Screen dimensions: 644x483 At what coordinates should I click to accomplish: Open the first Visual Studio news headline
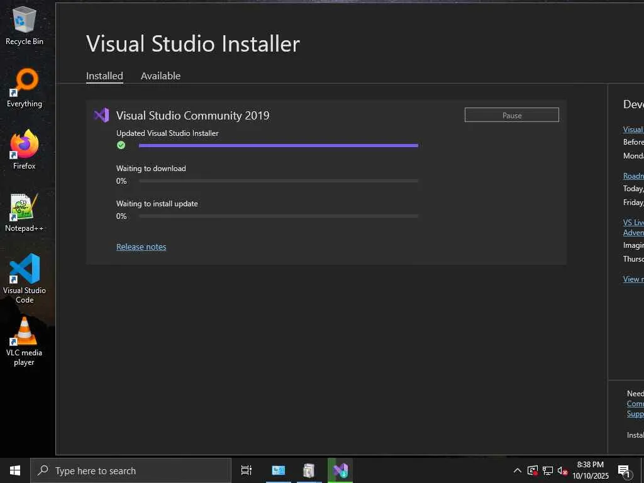tap(633, 130)
